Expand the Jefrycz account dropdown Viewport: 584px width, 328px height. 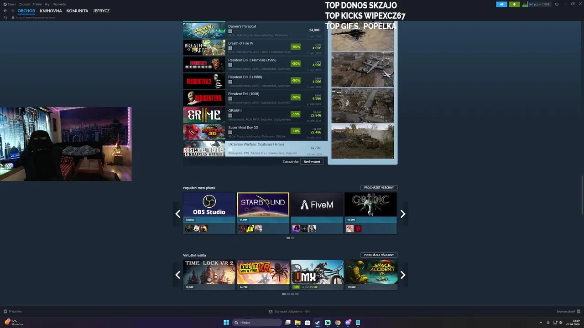point(539,4)
